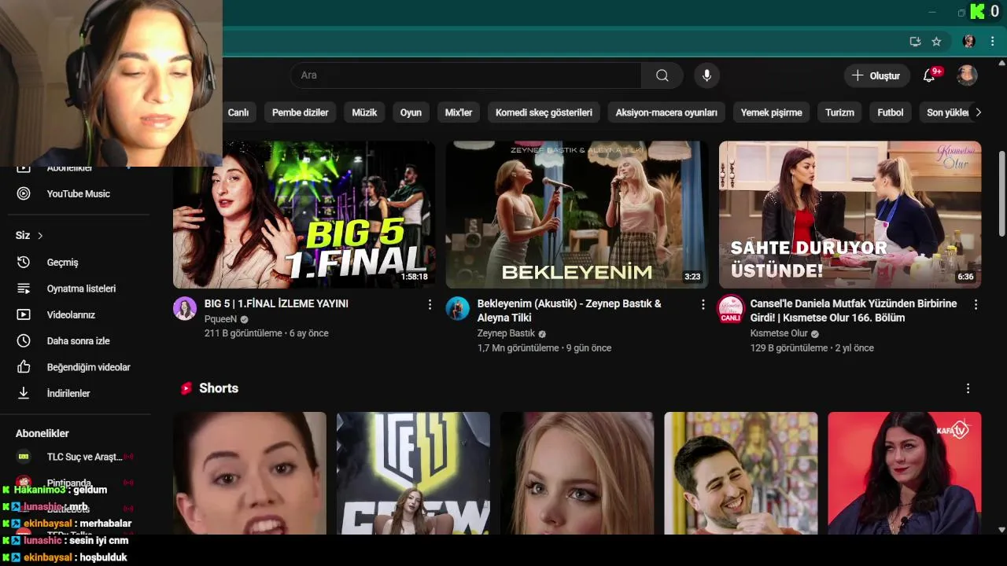Open Short with smiling bearded man
Viewport: 1007px width, 566px height.
tap(740, 473)
